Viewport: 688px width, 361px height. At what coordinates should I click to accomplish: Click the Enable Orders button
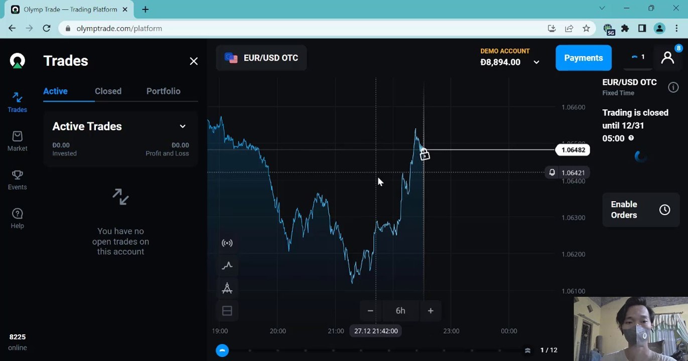pos(641,210)
